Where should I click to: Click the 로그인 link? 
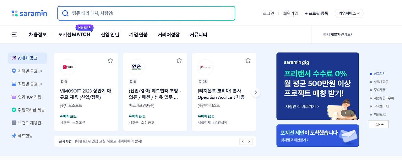pyautogui.click(x=268, y=13)
